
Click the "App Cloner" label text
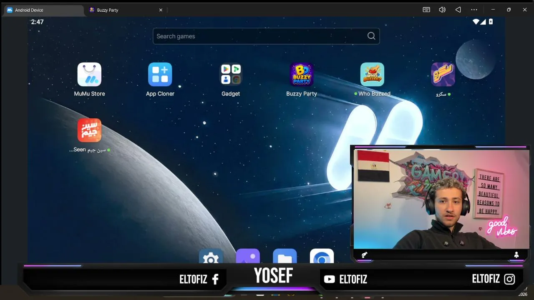coord(160,94)
